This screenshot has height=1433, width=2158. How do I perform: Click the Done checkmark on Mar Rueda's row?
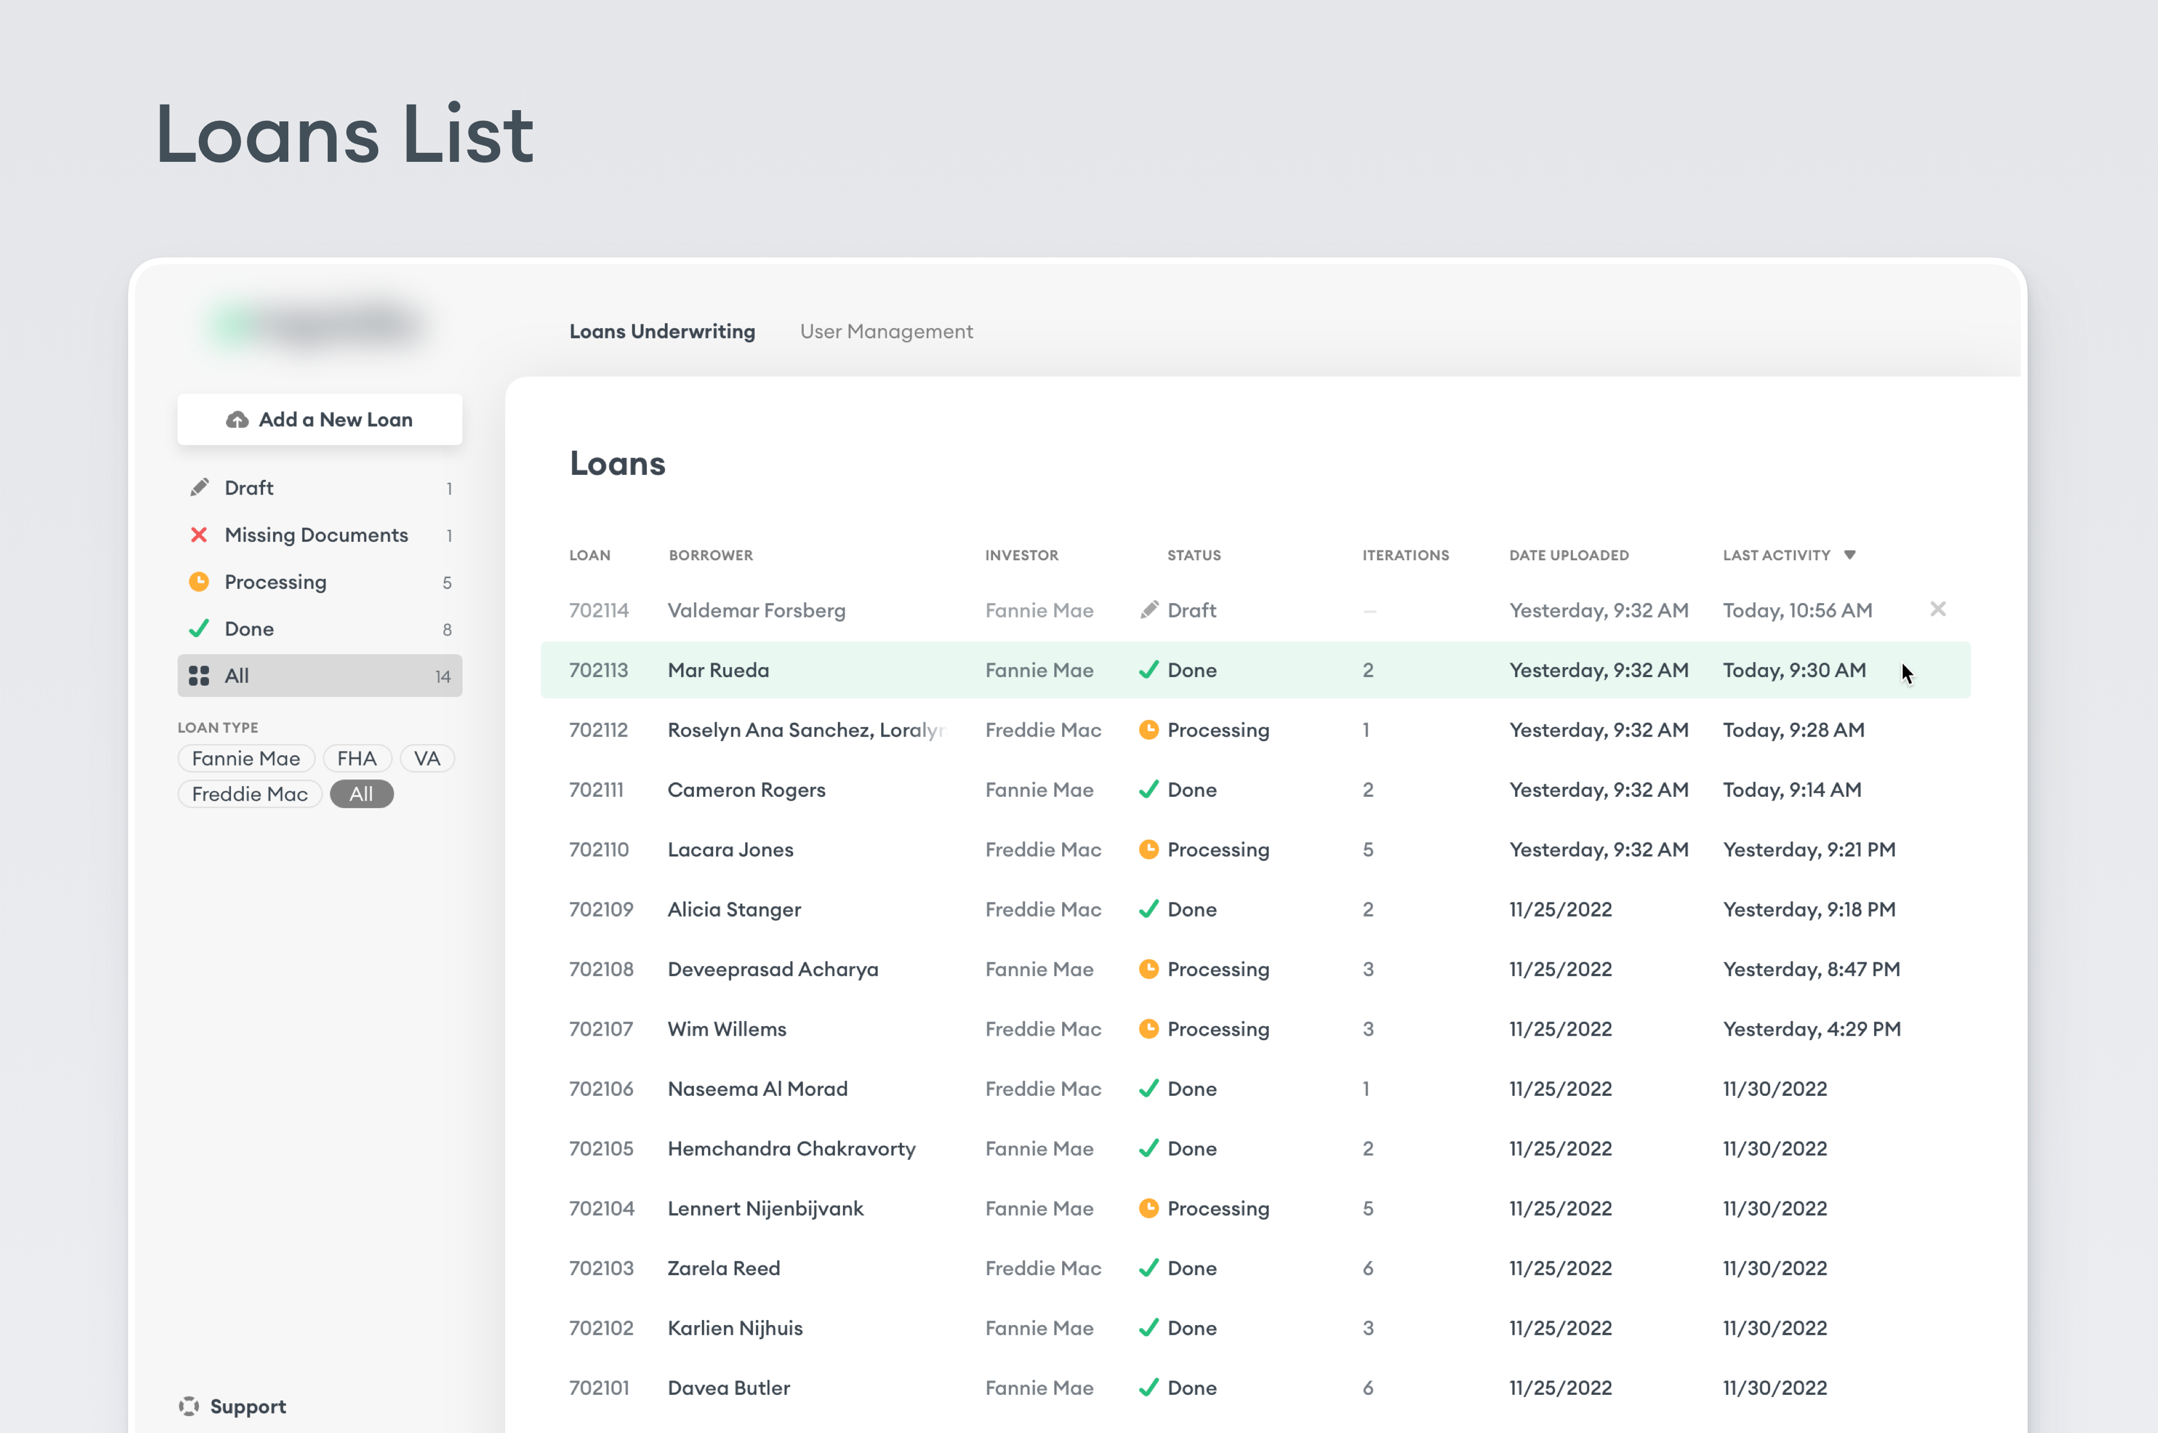coord(1149,670)
